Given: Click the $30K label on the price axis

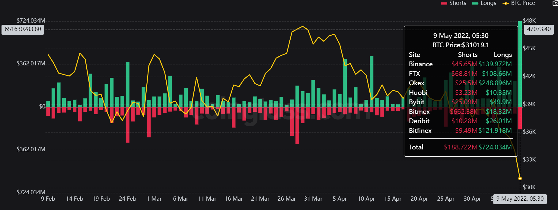Looking at the screenshot, I should point(529,187).
